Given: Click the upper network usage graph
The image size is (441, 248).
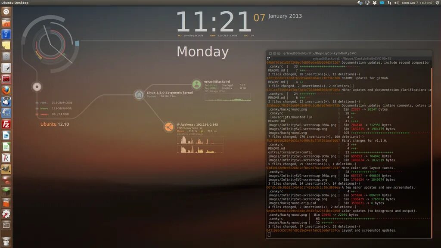Looking at the screenshot, I should pos(200,140).
